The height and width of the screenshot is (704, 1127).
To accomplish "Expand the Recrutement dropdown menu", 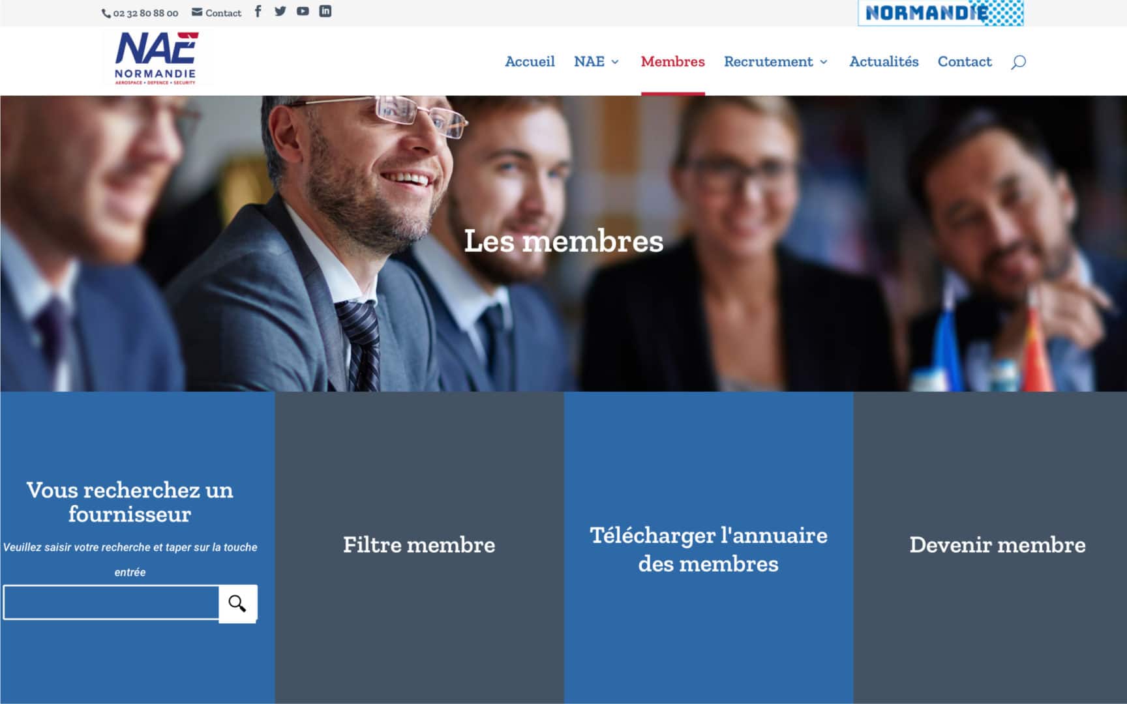I will click(x=776, y=61).
